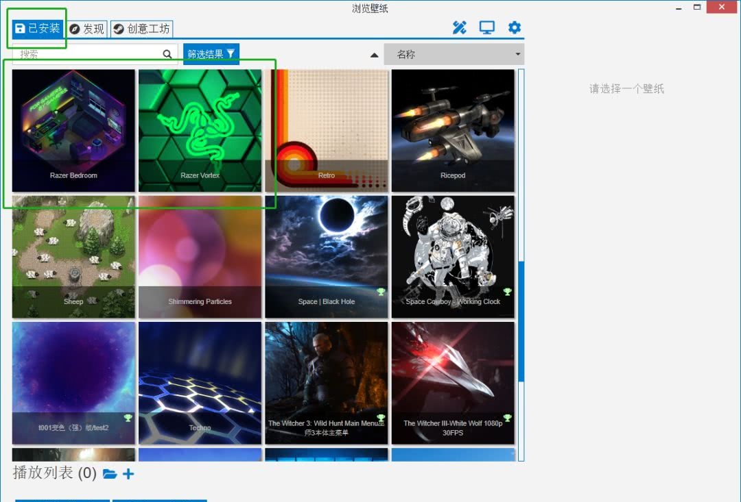Click the search magnifier icon

pos(167,54)
